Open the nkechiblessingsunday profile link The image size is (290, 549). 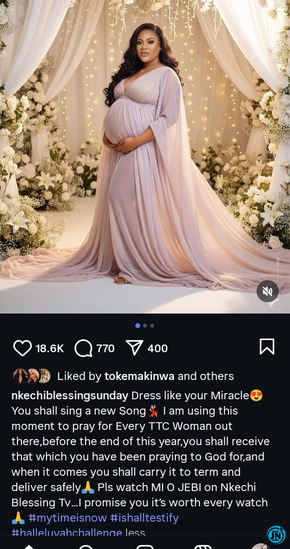pyautogui.click(x=70, y=396)
